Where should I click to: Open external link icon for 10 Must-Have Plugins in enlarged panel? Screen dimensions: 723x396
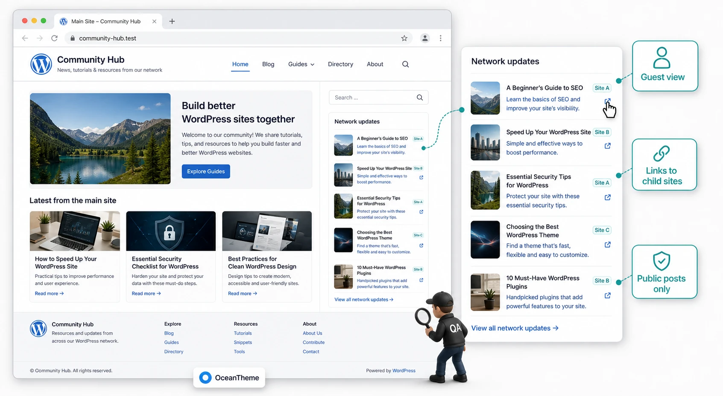[607, 295]
